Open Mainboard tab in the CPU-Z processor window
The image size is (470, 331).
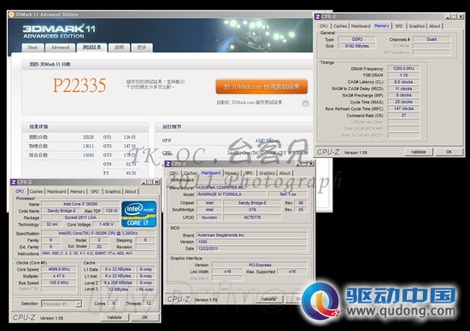tap(56, 192)
